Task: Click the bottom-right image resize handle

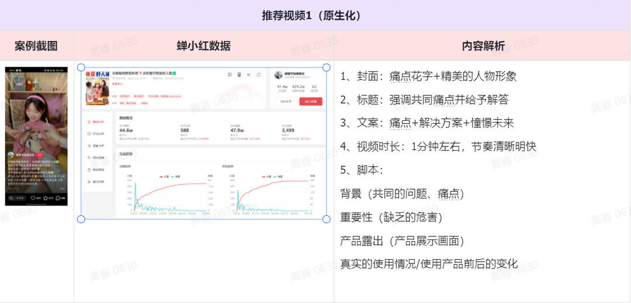Action: coord(326,219)
